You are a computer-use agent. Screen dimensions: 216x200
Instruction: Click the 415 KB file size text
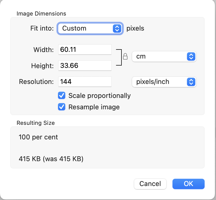click(51, 159)
